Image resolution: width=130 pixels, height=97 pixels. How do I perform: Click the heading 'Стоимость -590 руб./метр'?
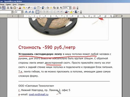(47, 47)
